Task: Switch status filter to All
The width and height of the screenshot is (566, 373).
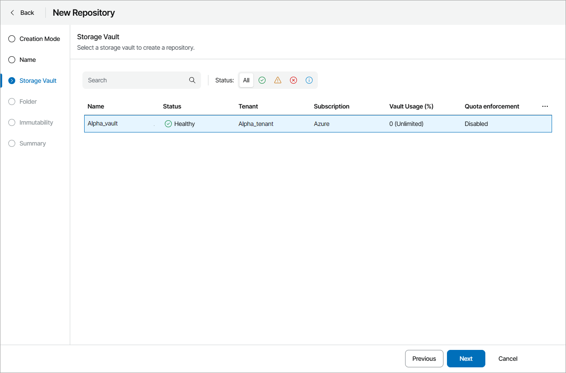Action: [x=246, y=80]
